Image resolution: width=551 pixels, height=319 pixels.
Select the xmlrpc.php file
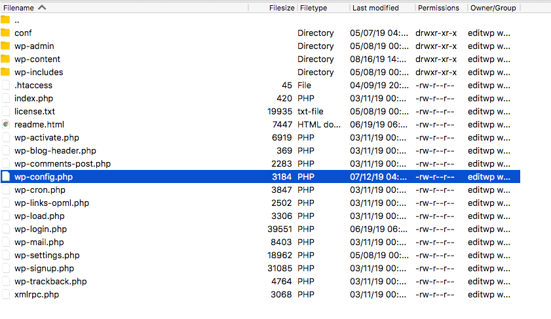click(x=37, y=294)
